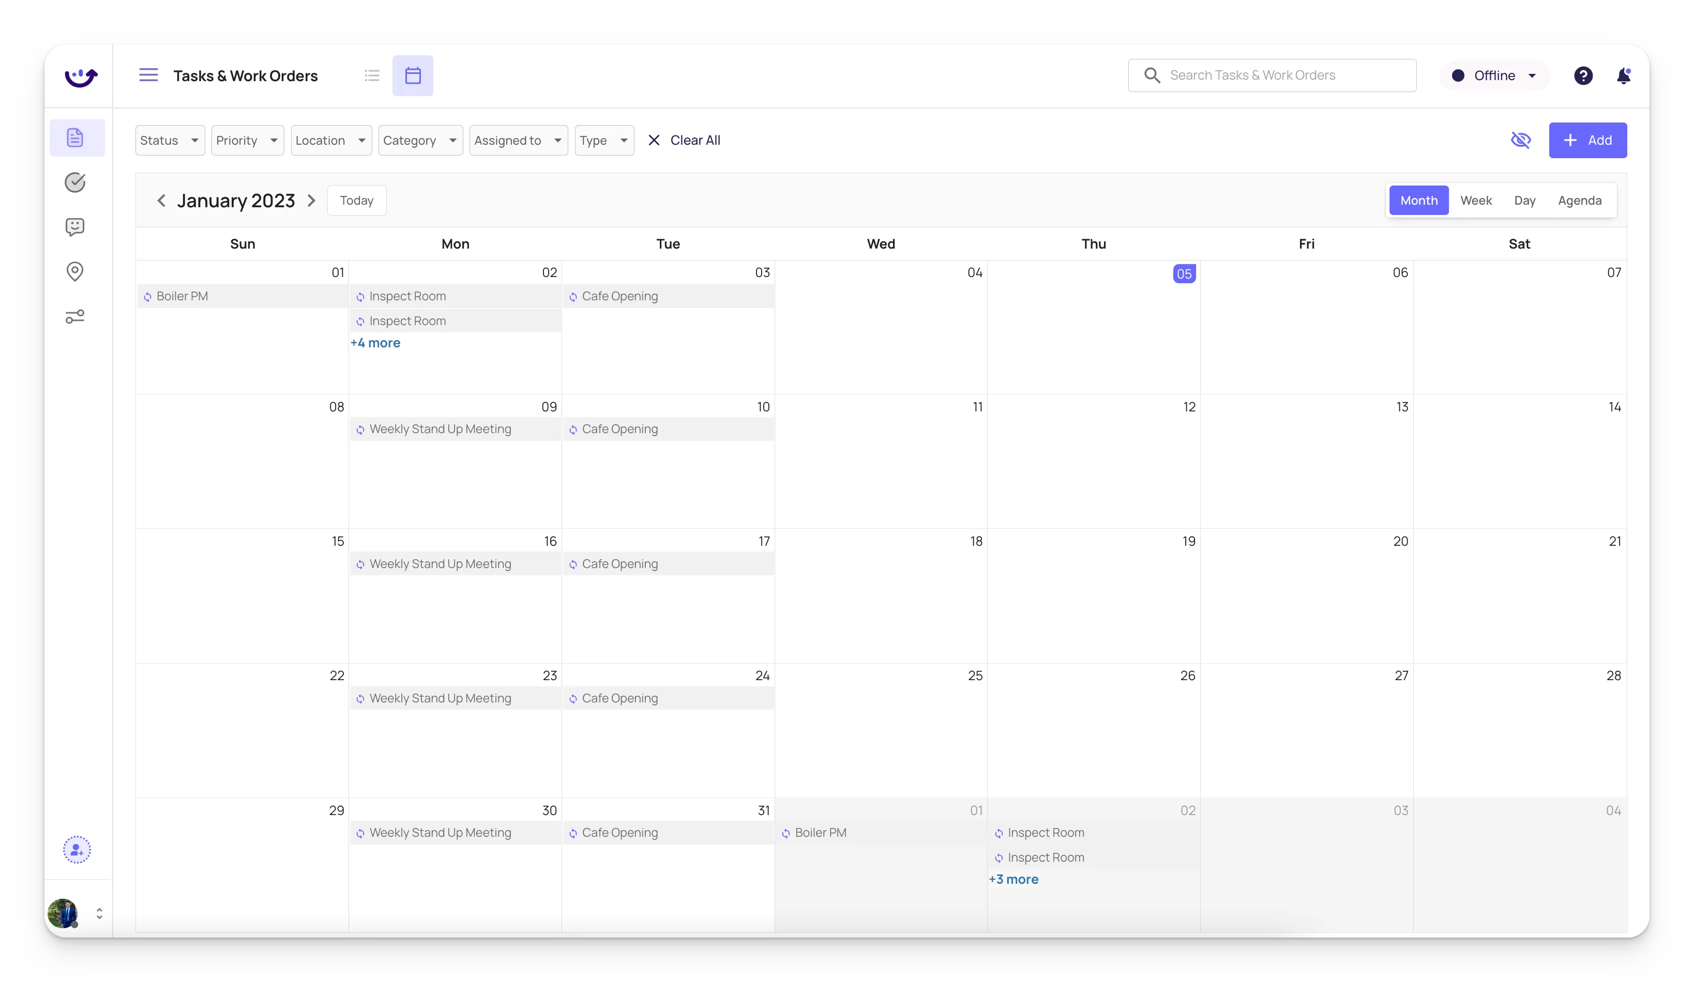This screenshot has width=1694, height=982.
Task: Open the Category filter dropdown
Action: [x=420, y=141]
